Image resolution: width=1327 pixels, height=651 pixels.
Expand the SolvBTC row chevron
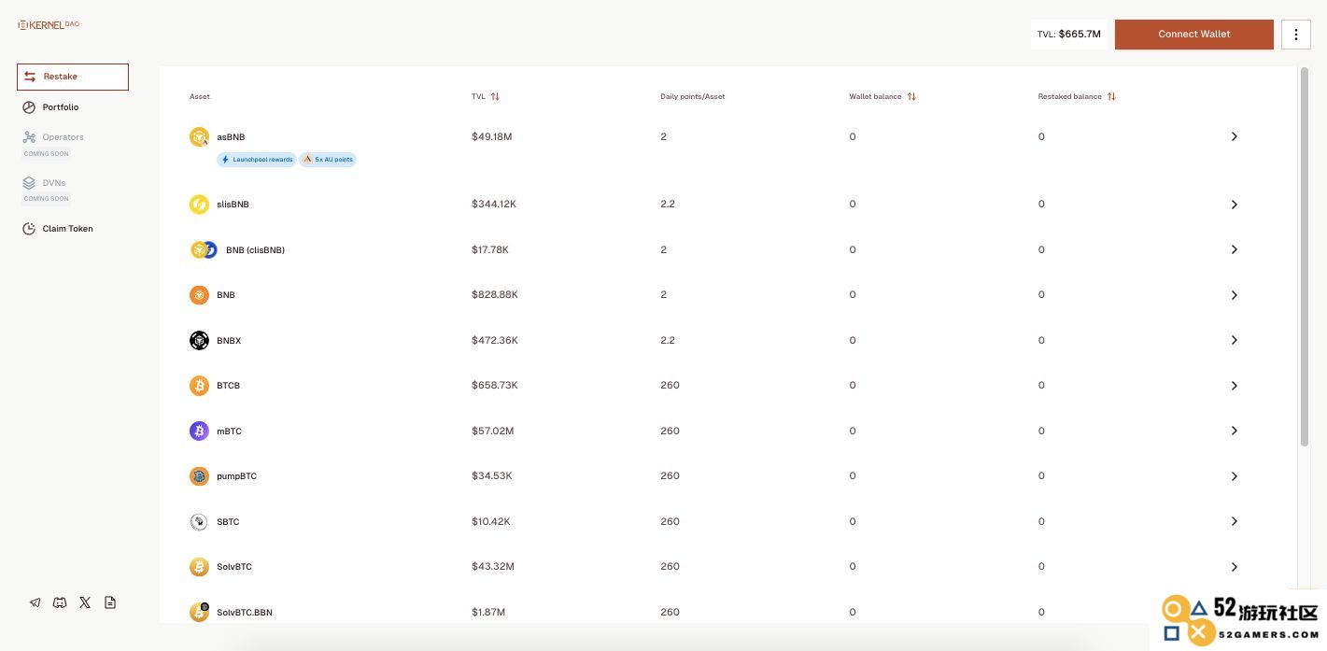(x=1234, y=567)
